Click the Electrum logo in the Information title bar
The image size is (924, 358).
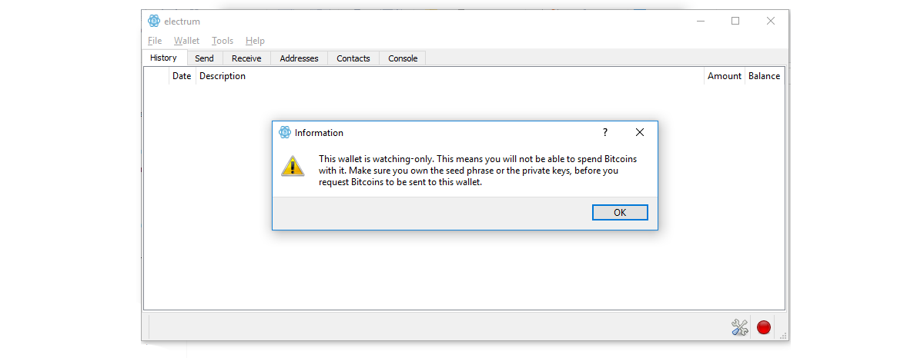(285, 132)
